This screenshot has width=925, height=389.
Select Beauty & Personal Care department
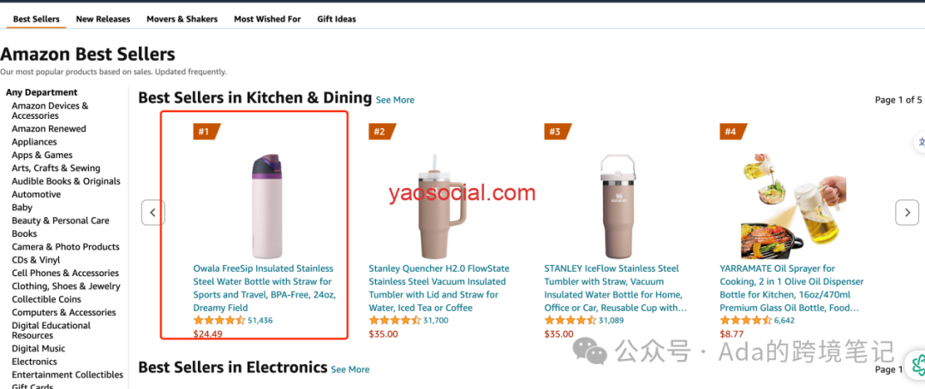tap(61, 221)
